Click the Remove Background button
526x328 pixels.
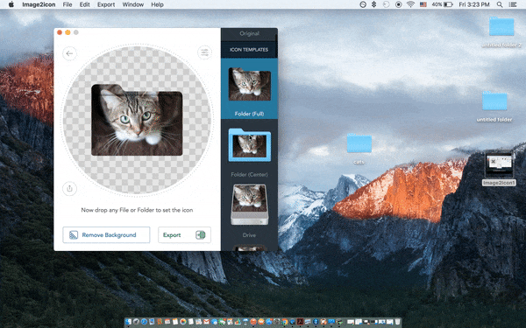(x=106, y=235)
